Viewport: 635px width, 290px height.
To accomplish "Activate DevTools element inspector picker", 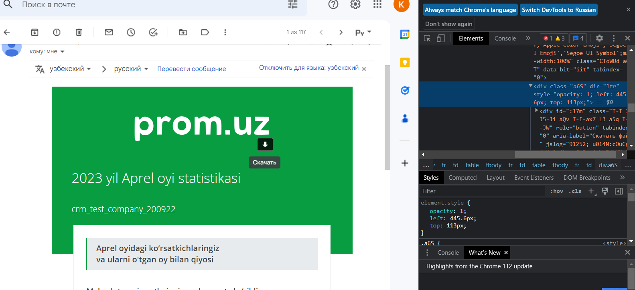I will tap(427, 38).
